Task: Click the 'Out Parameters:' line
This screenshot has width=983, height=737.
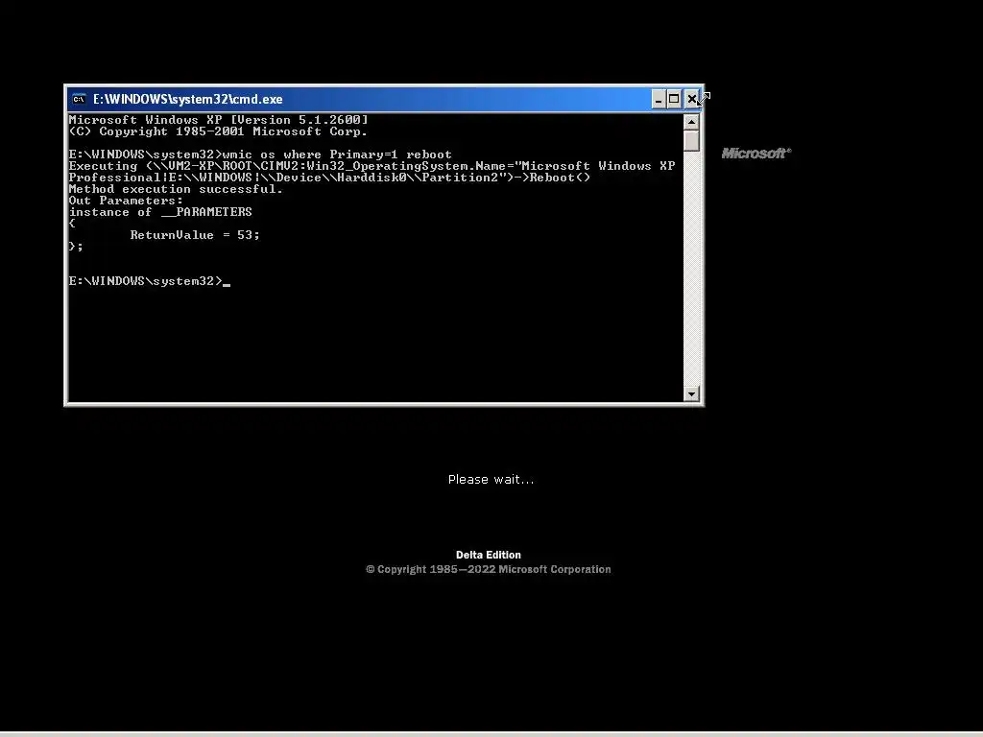Action: pos(126,201)
